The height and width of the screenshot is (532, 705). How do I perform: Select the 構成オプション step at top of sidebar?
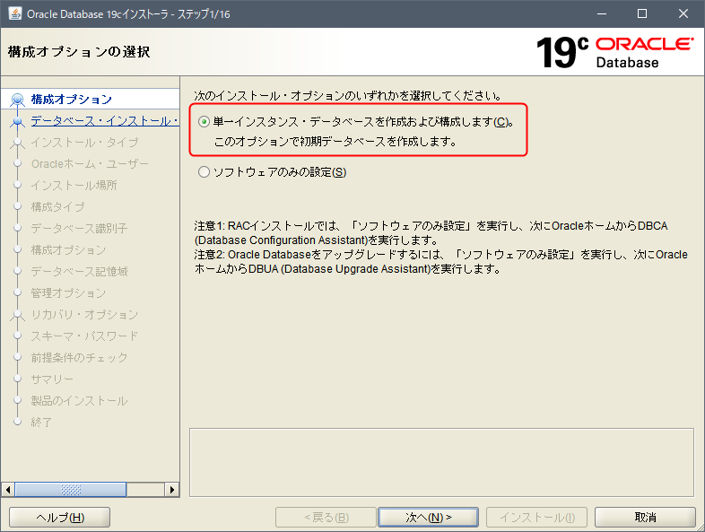(72, 99)
